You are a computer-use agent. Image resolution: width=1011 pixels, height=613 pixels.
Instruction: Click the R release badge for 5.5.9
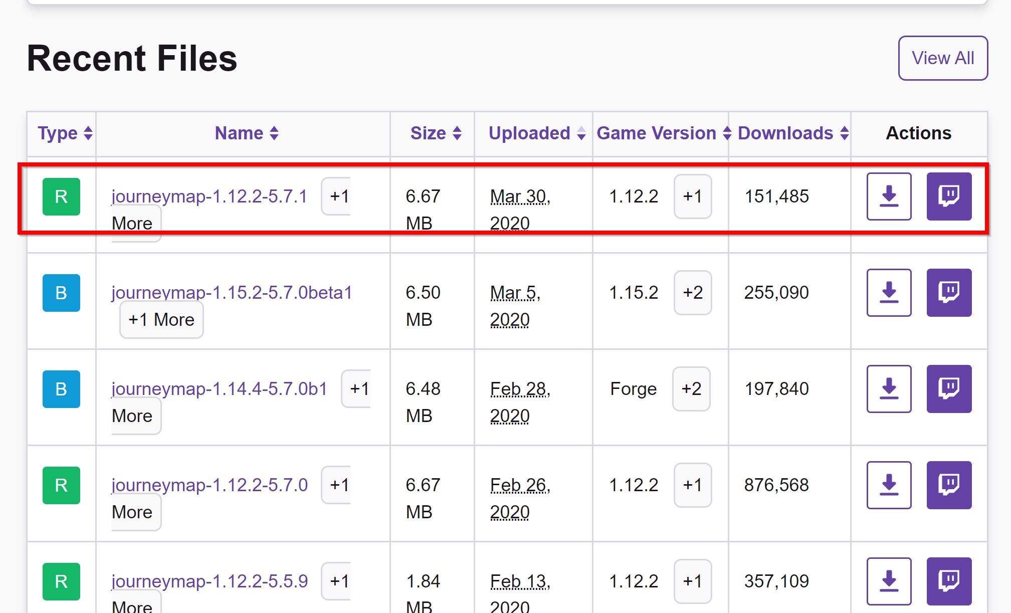tap(61, 581)
